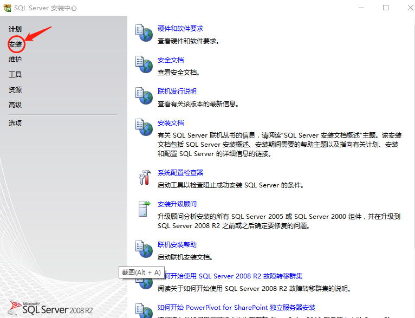Click the SQL Server 安装中心 title bar icon
The width and height of the screenshot is (415, 318).
click(8, 8)
